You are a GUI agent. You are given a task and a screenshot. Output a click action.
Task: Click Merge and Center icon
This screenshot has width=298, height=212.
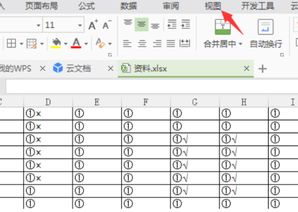pos(222,27)
